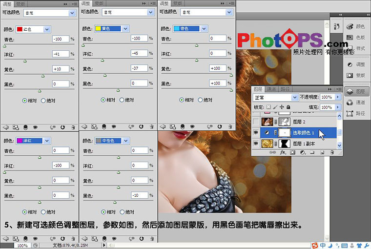
Task: View previous state in Yellow color panel
Action: (x=132, y=127)
